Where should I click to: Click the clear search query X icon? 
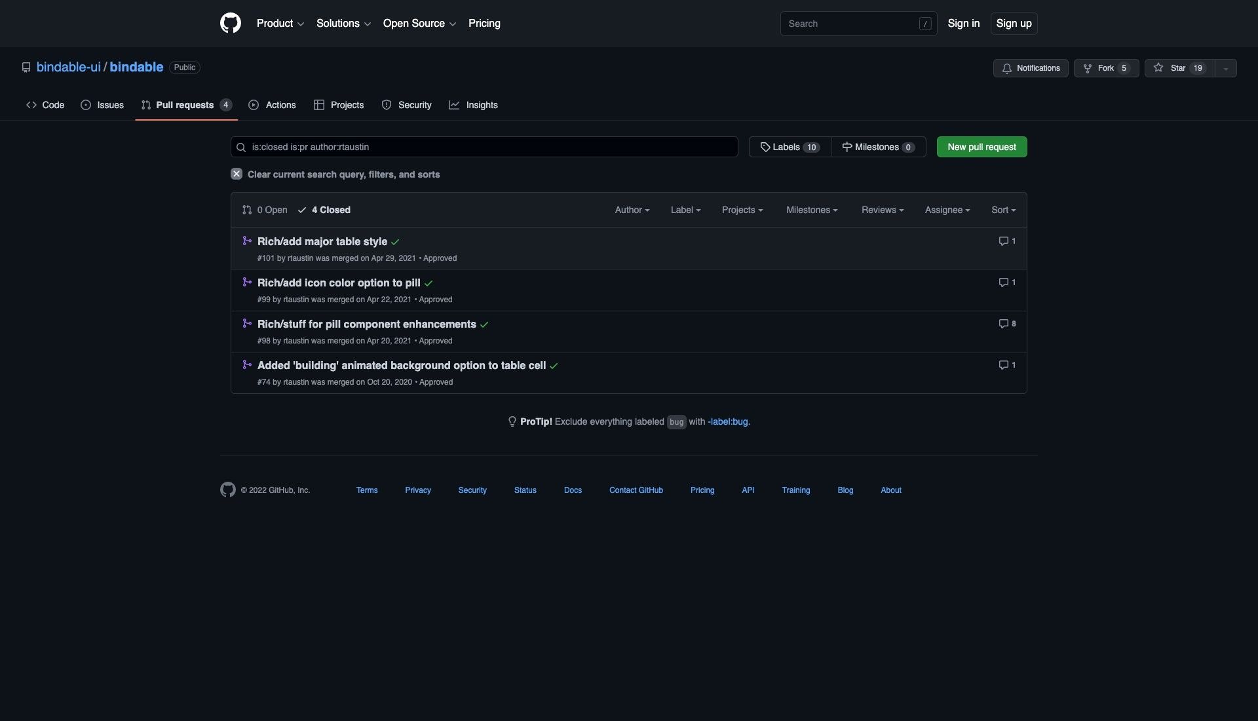click(x=237, y=174)
